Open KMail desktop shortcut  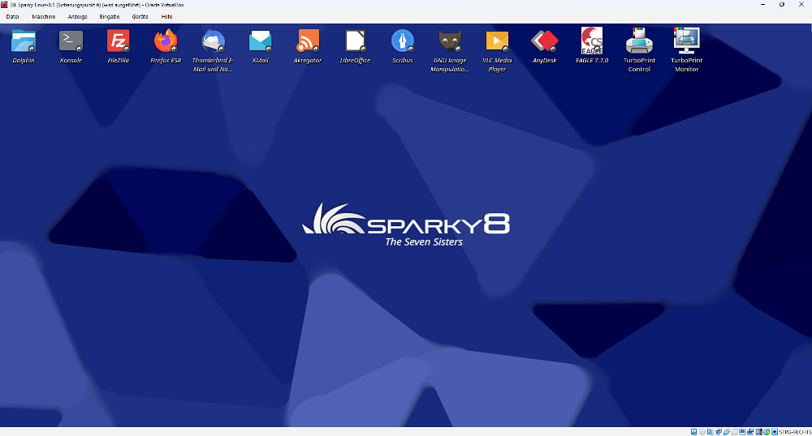click(260, 41)
